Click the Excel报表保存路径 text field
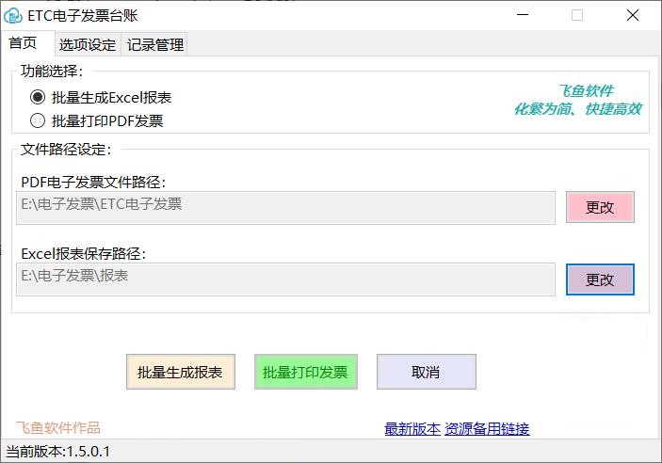The width and height of the screenshot is (662, 463). pos(285,279)
